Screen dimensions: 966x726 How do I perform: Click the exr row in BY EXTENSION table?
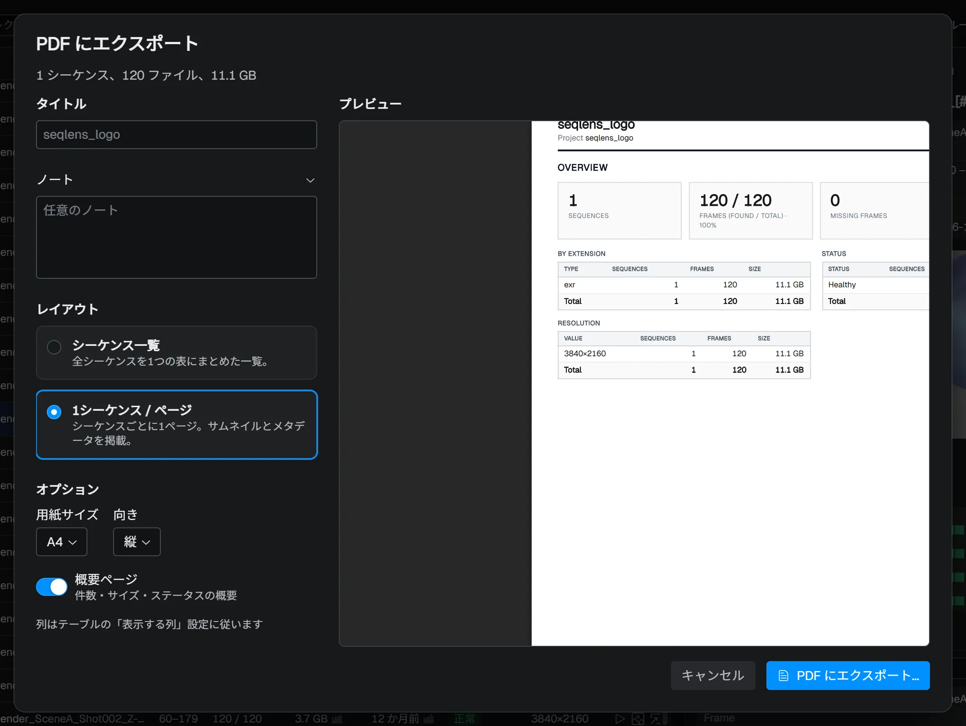coord(684,285)
